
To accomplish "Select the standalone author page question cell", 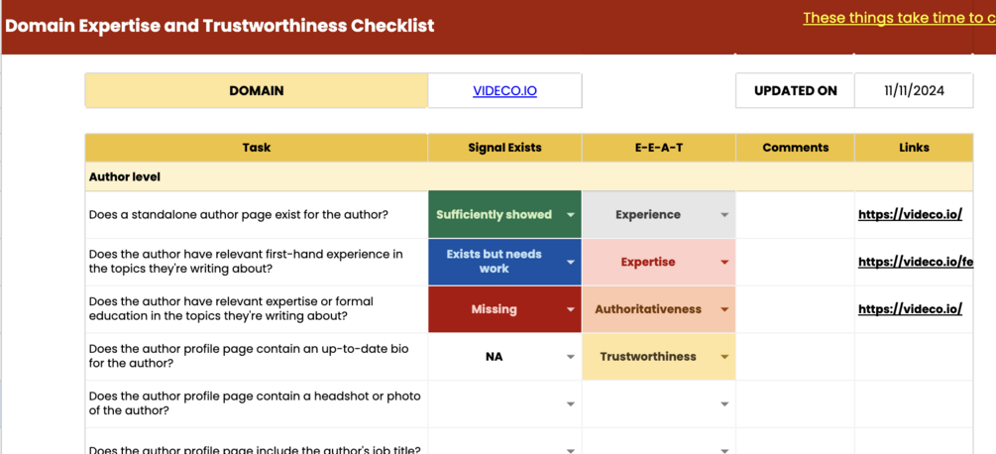I will (x=238, y=215).
